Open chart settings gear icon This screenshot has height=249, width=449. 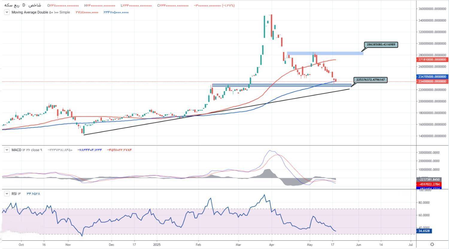[x=432, y=245]
